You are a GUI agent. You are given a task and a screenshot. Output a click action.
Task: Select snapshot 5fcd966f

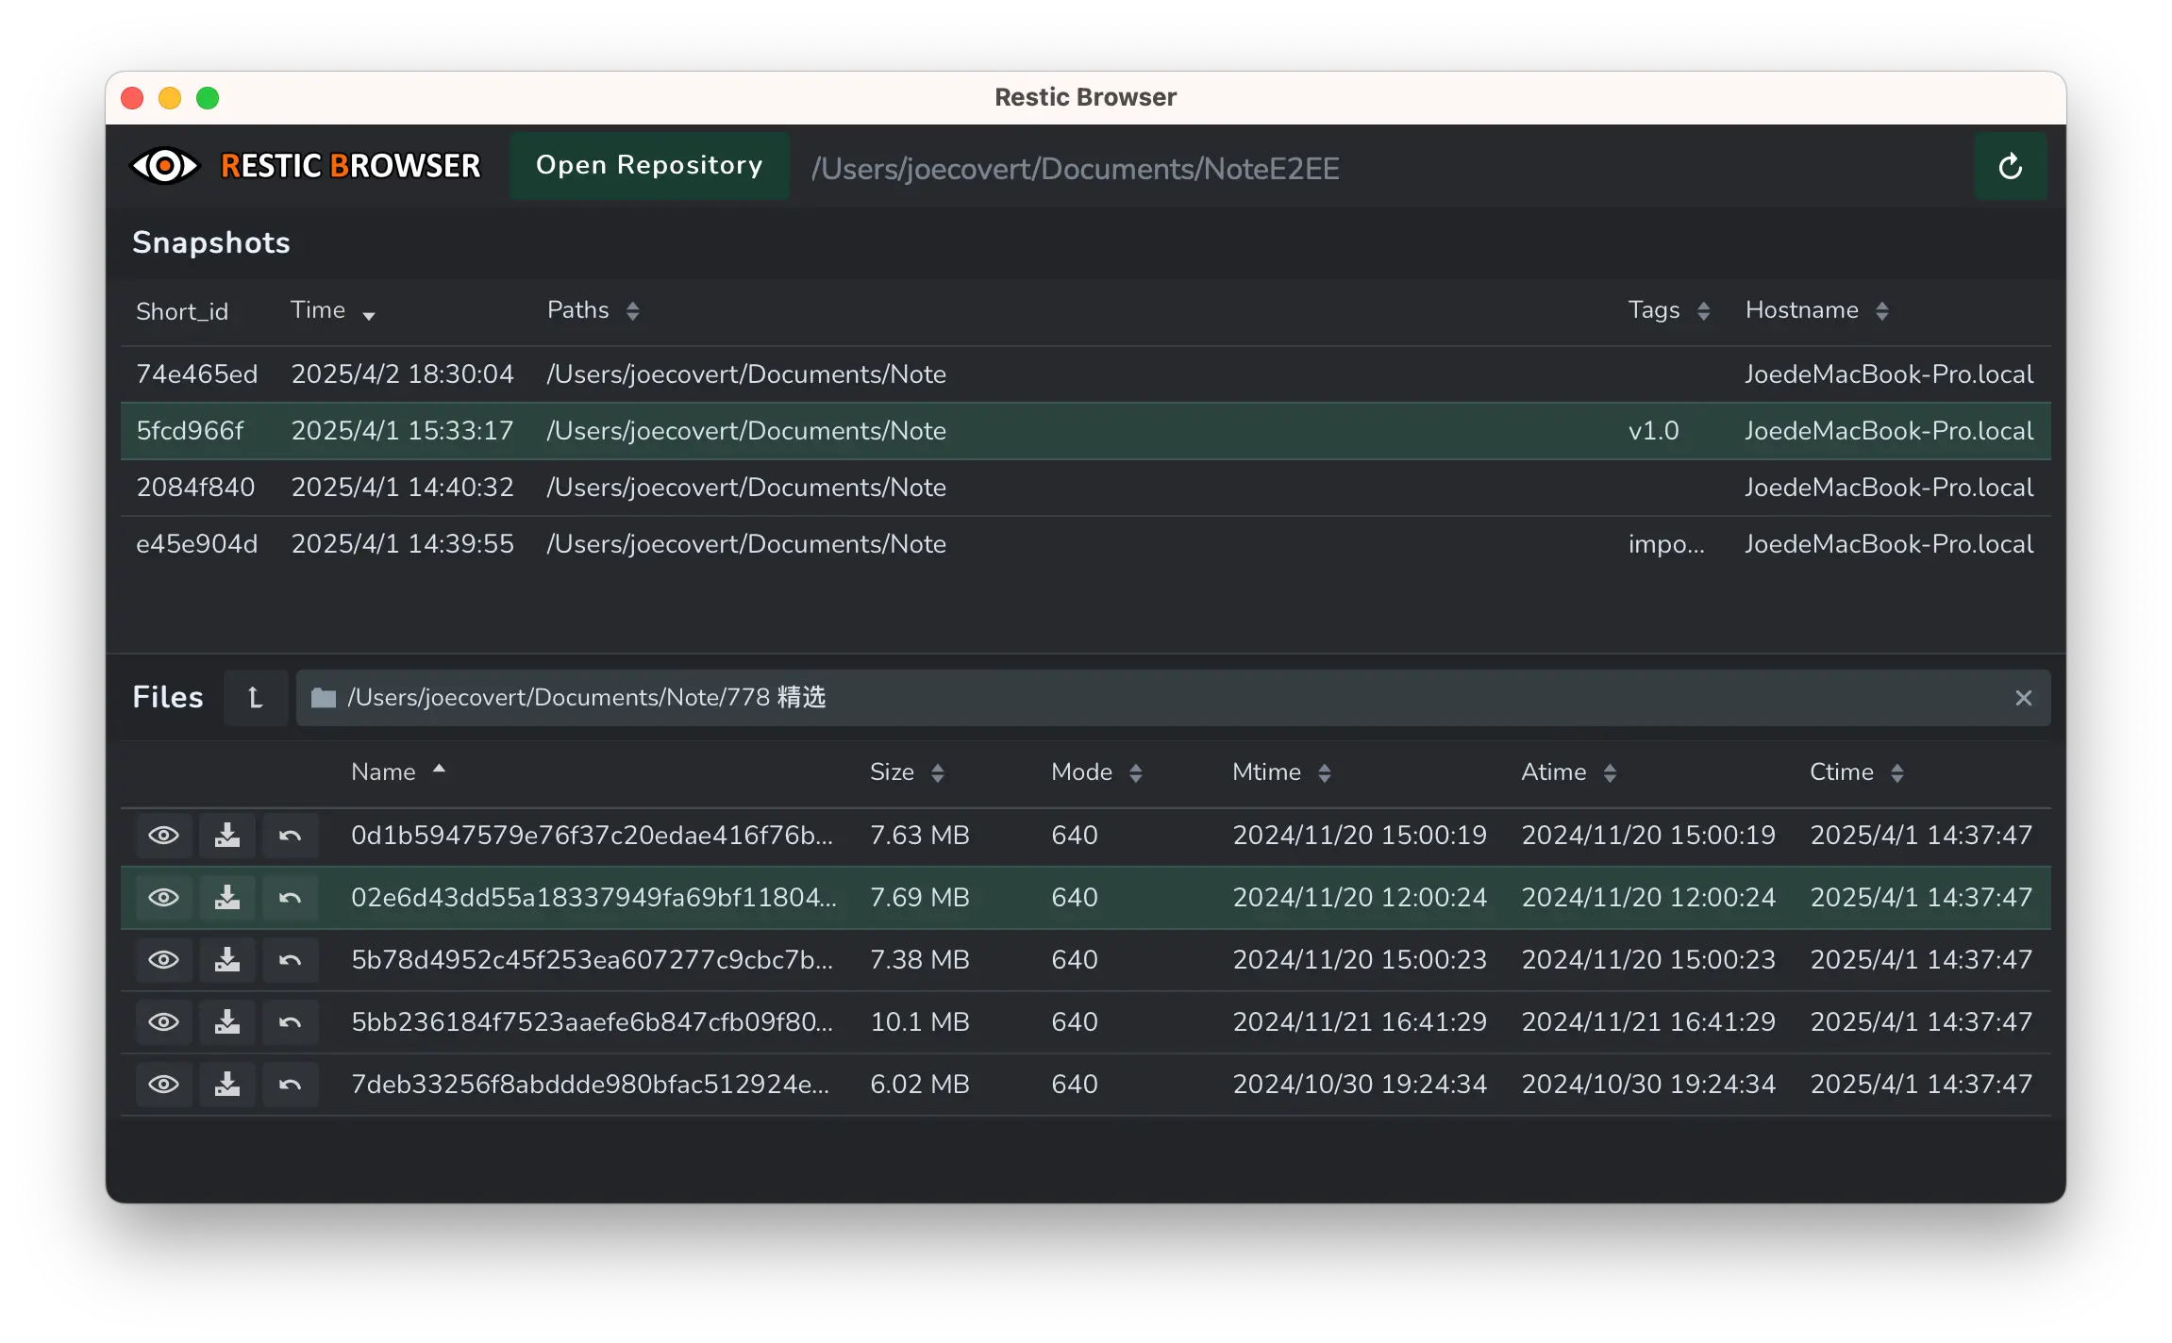[x=1085, y=431]
